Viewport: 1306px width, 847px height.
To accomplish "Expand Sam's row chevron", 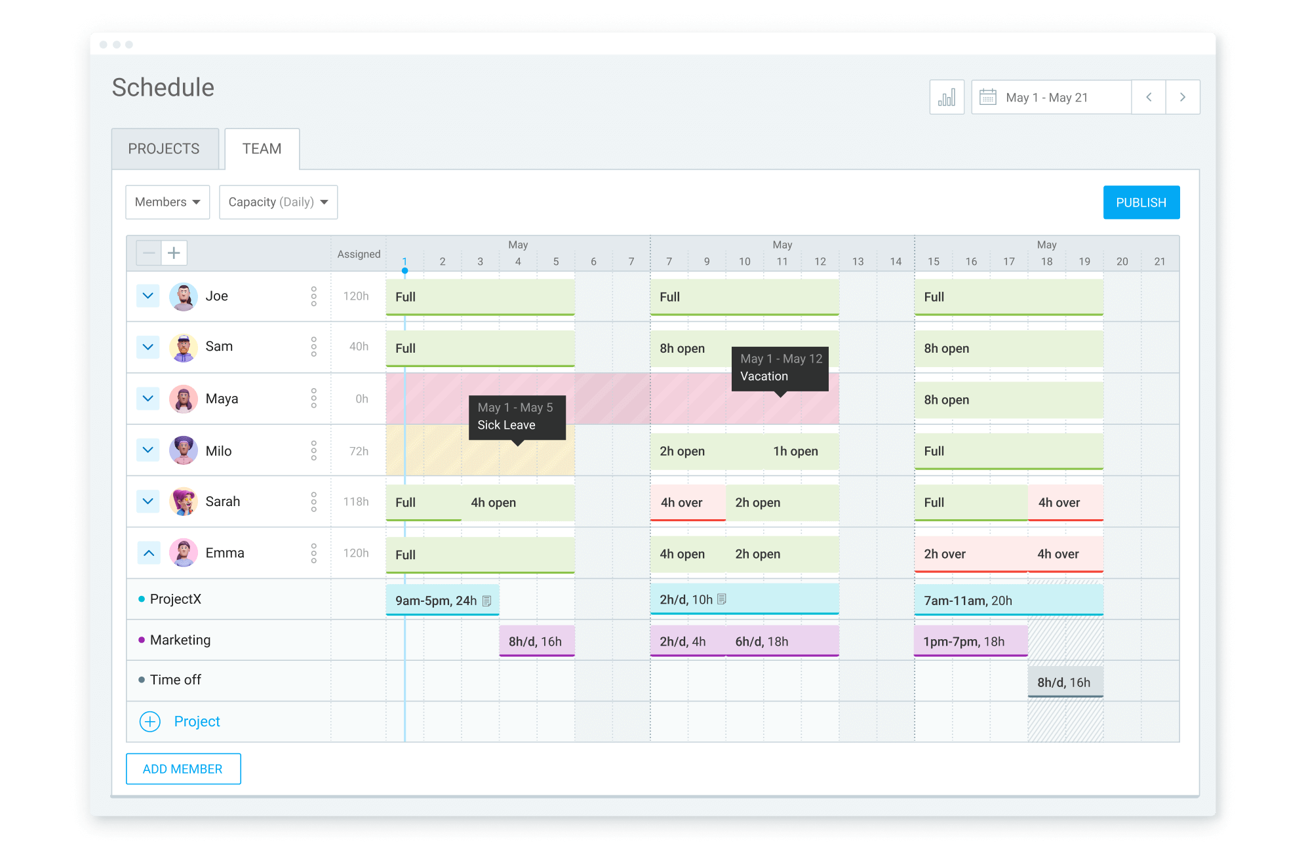I will [148, 347].
